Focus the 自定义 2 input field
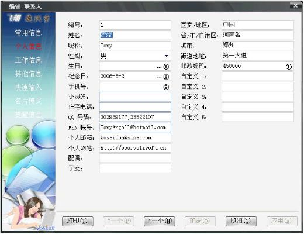Viewport: 304px width, 234px height. pyautogui.click(x=258, y=87)
